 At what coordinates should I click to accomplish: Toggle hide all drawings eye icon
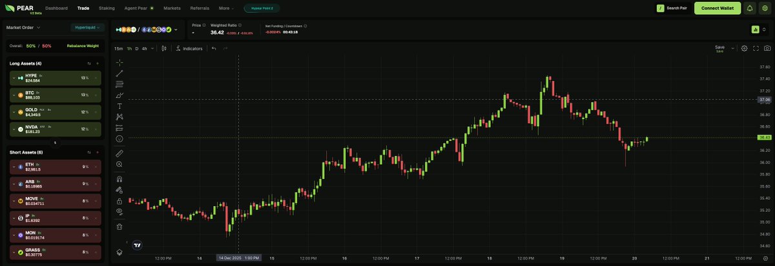[x=119, y=211]
